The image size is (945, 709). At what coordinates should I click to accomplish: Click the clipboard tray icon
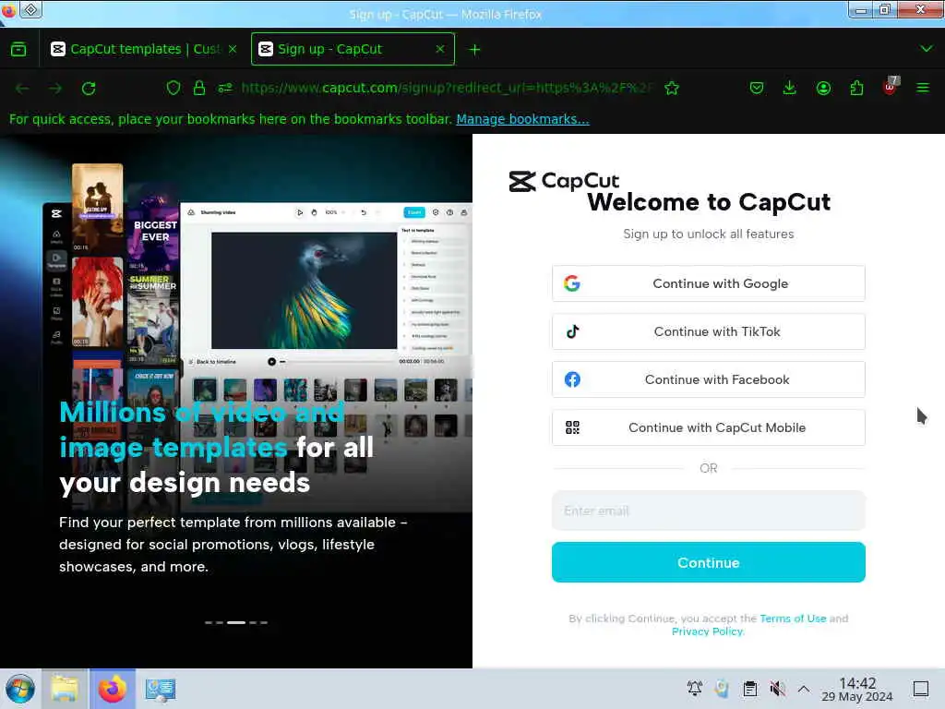pyautogui.click(x=749, y=688)
